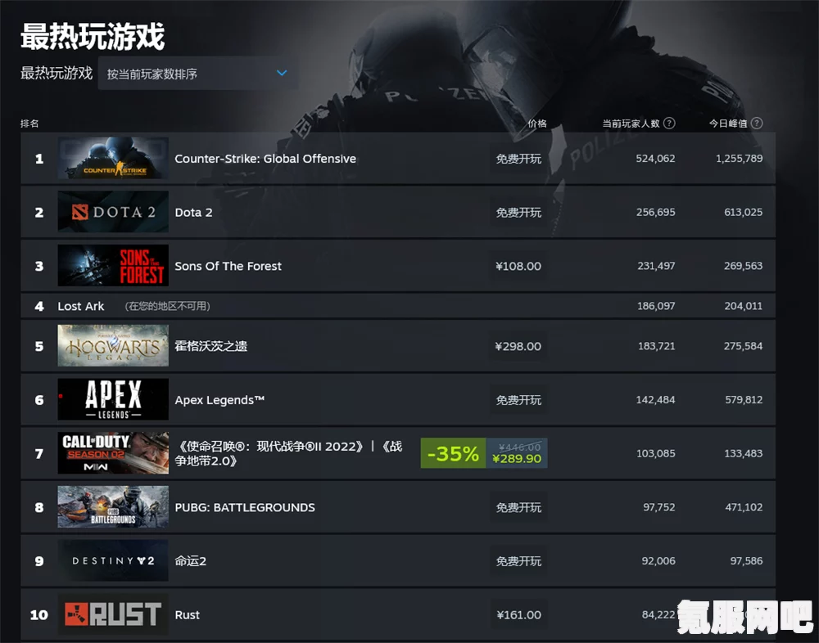The width and height of the screenshot is (819, 643).
Task: Click the 84,222 current players value for Rust
Action: (x=658, y=614)
